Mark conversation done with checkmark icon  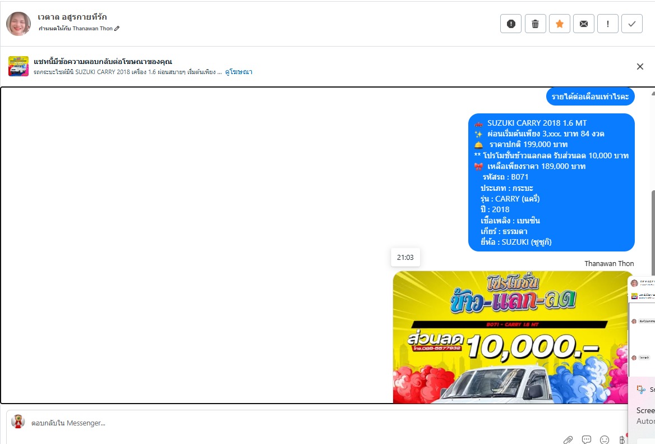tap(632, 24)
